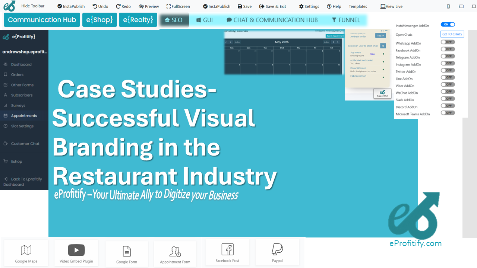This screenshot has height=268, width=477.
Task: Enable the Whatsapp AddOn
Action: (447, 42)
